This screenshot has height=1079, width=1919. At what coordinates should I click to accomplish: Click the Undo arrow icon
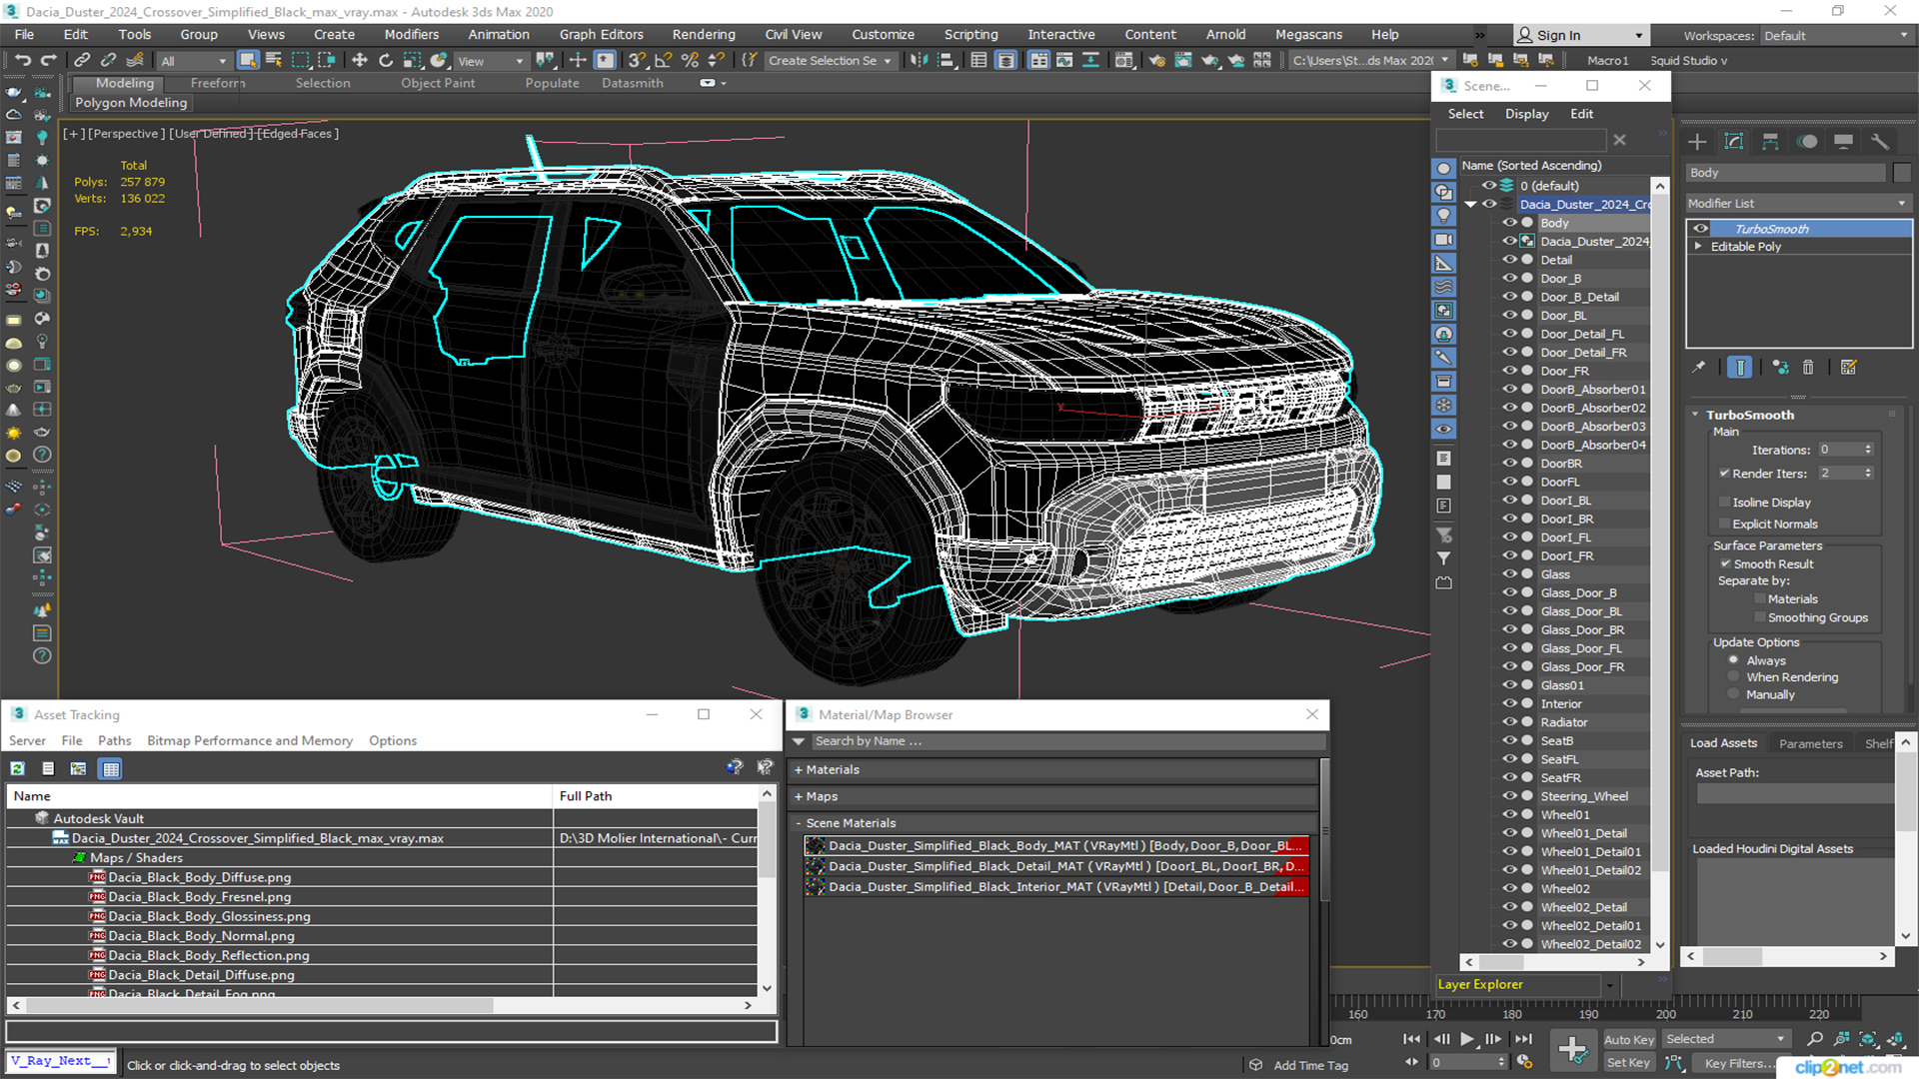(x=22, y=61)
